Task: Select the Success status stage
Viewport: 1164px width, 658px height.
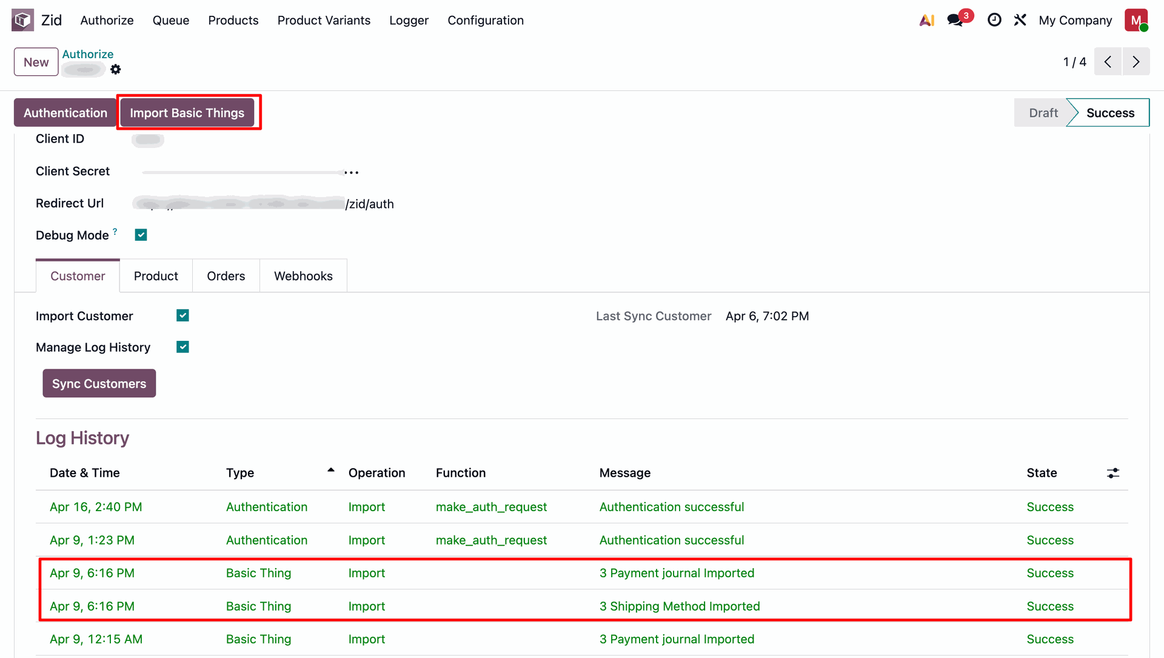Action: [1110, 113]
